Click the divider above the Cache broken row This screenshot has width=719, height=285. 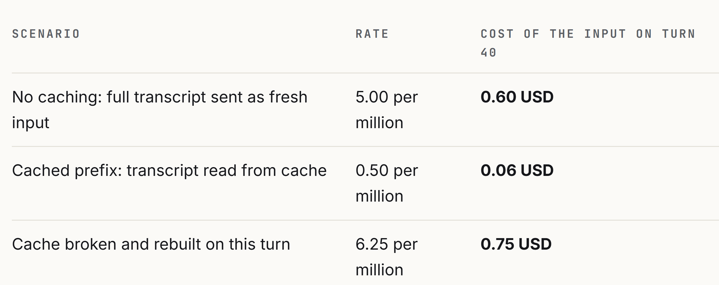coord(365,220)
